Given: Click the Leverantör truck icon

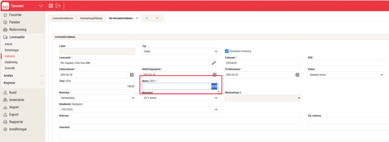Looking at the screenshot, I should (x=5, y=37).
